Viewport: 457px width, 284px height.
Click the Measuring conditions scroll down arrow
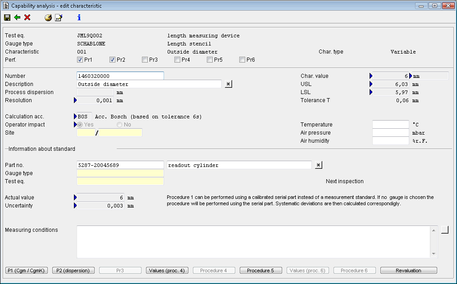point(434,254)
